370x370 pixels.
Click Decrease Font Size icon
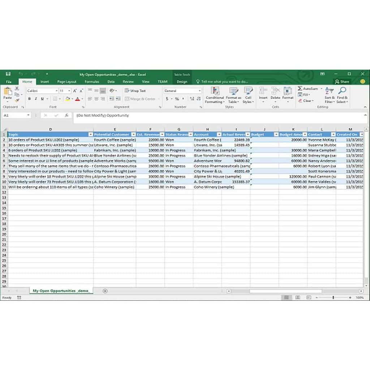pyautogui.click(x=81, y=91)
